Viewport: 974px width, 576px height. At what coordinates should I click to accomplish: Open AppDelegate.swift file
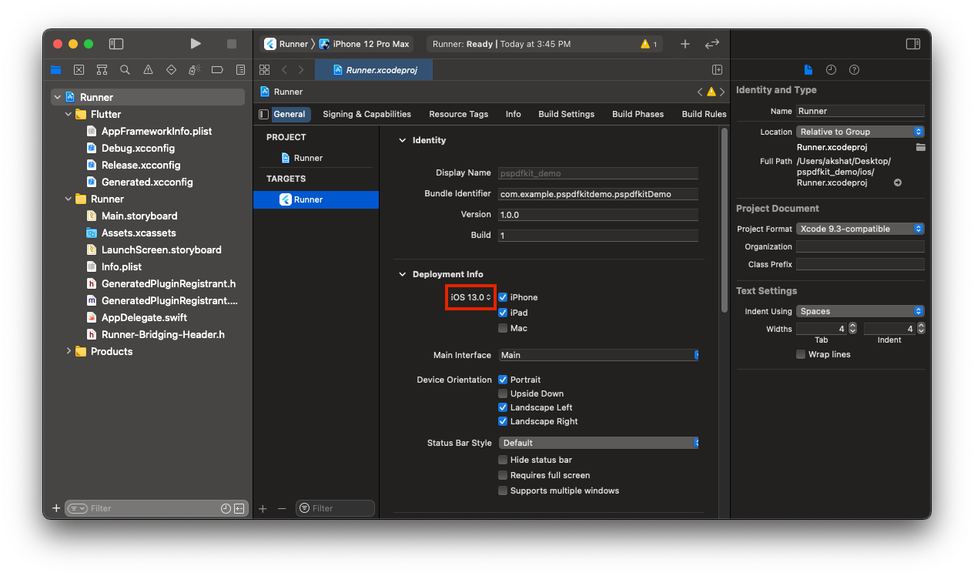[x=144, y=317]
